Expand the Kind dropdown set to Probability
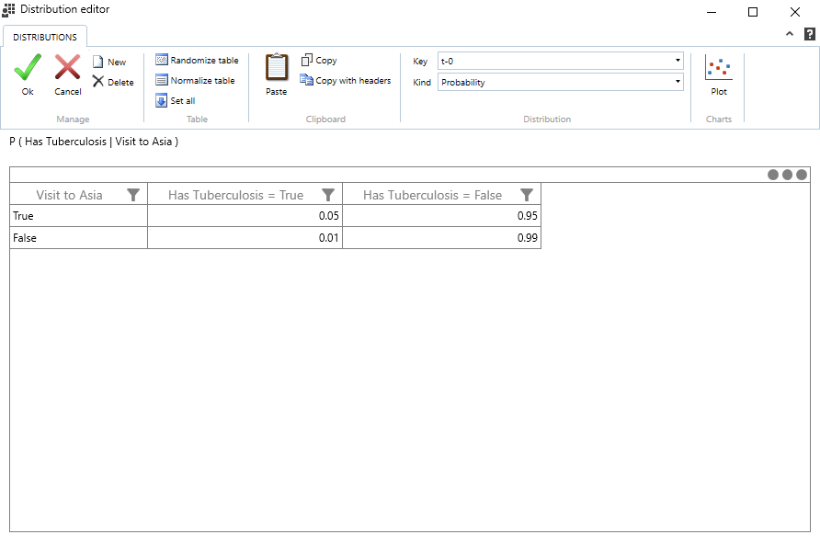This screenshot has height=546, width=820. 560,82
